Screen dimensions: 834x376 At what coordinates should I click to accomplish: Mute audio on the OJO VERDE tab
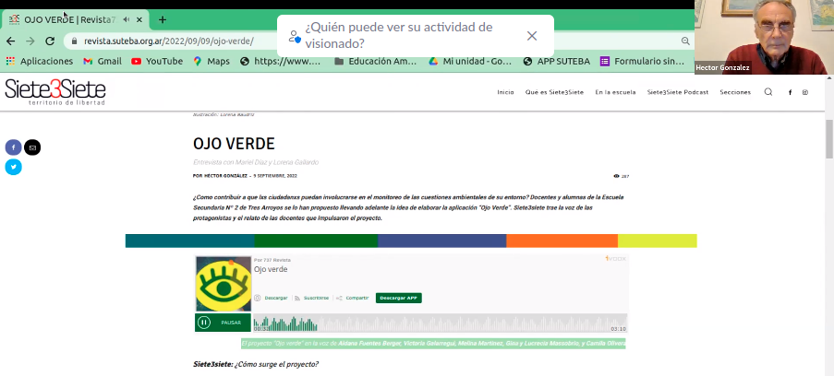tap(126, 19)
